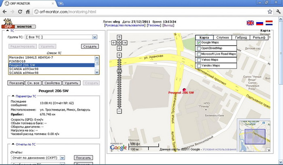Switch language to English flag
Viewport: 283px width, 165px height.
[250, 23]
